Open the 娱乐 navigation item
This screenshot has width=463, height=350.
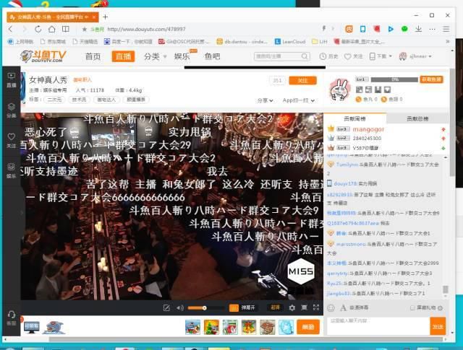pyautogui.click(x=182, y=56)
